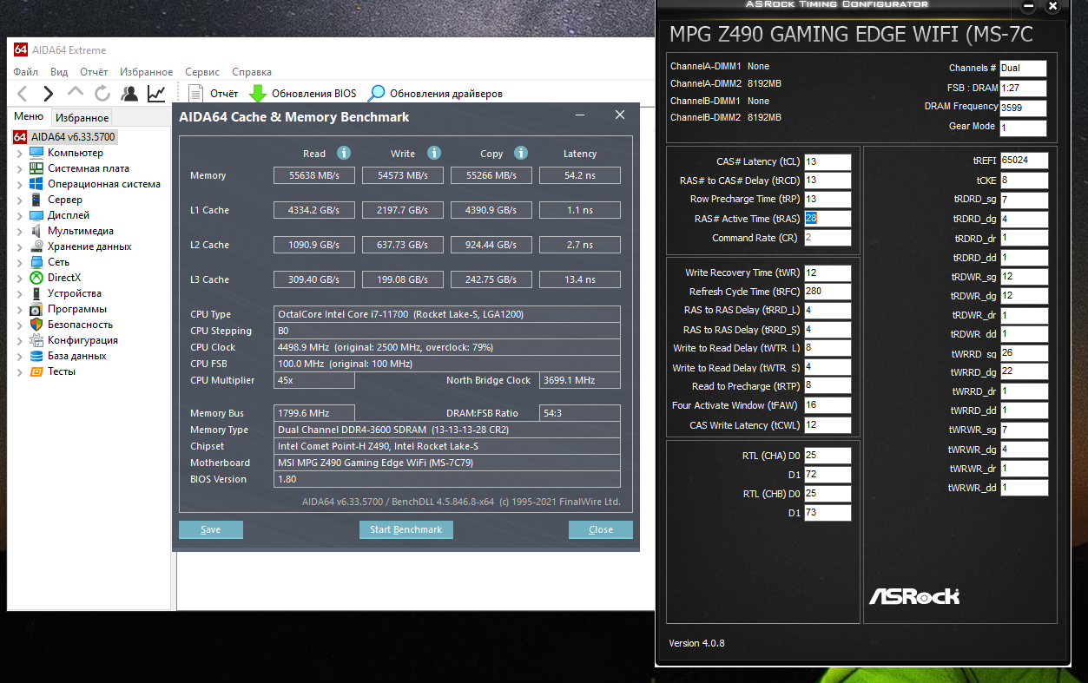Click the Memory Latency value 54.2 ns
This screenshot has height=683, width=1088.
click(x=580, y=175)
